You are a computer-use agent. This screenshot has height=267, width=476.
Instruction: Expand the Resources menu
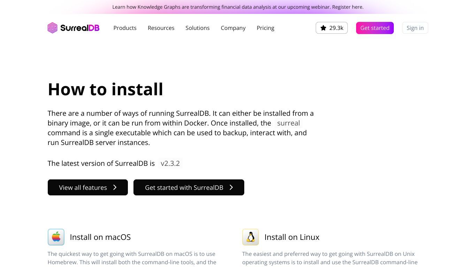click(161, 28)
